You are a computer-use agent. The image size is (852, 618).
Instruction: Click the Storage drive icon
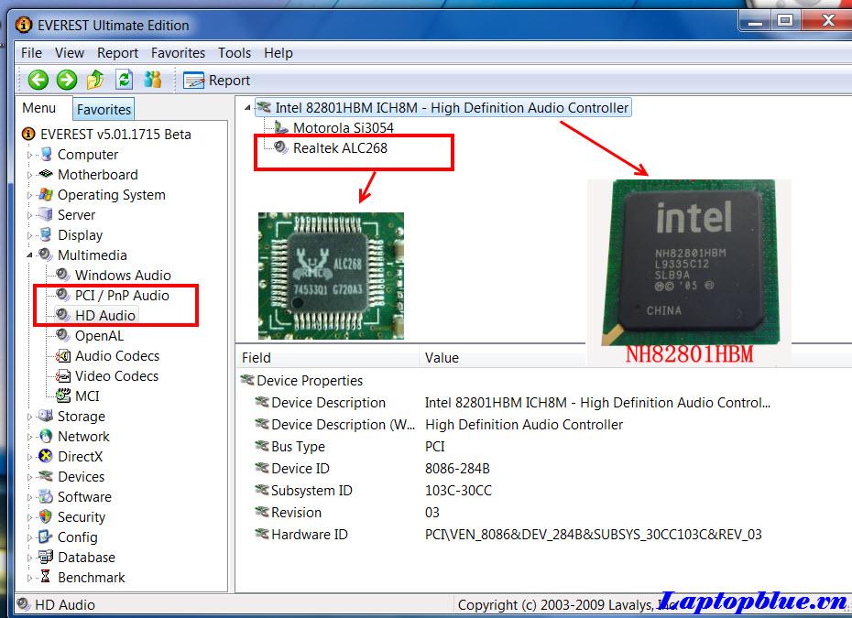point(46,416)
